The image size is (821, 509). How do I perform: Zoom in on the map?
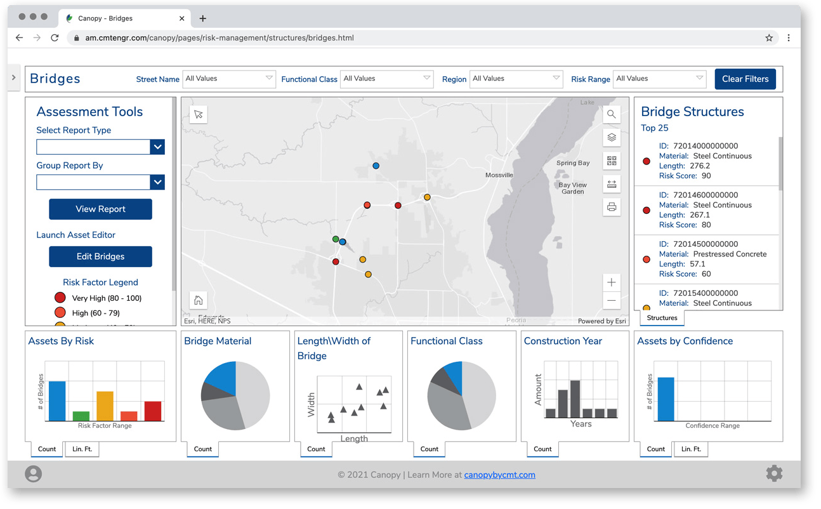[x=612, y=282]
